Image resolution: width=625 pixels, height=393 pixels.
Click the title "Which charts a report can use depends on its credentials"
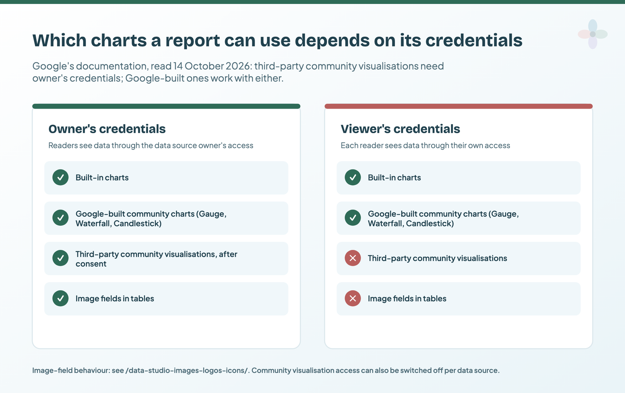click(x=277, y=40)
